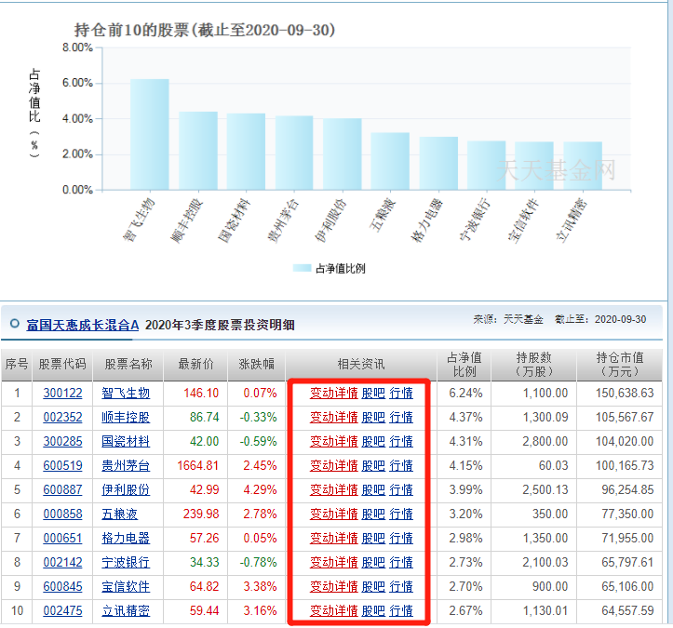
Task: Select market value 150,638.63
Action: click(x=625, y=393)
